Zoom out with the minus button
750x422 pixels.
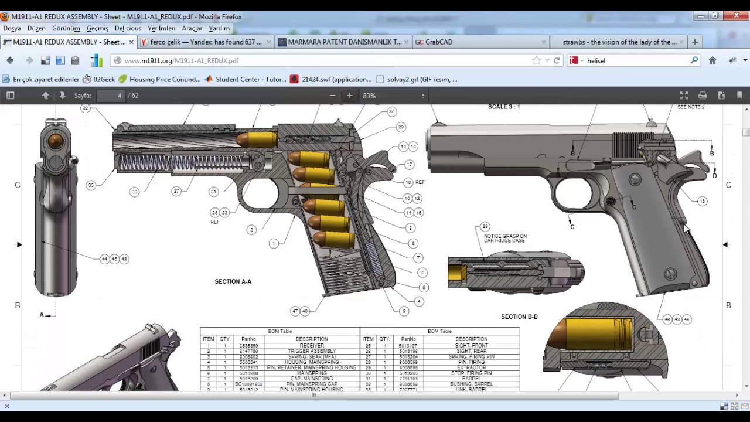(x=332, y=96)
